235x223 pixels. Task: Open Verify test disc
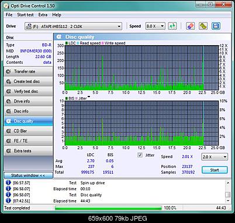point(29,91)
